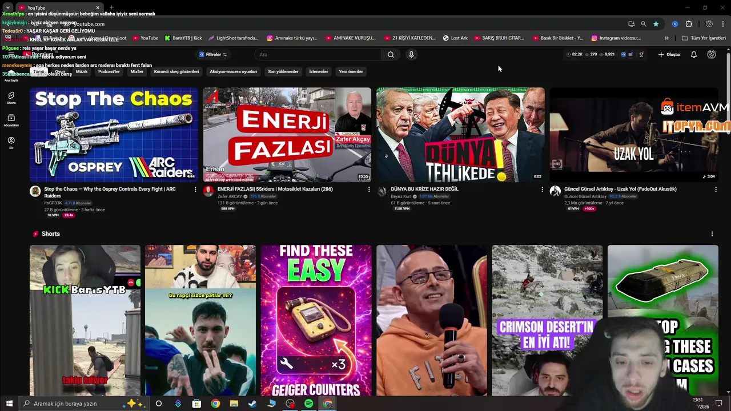The image size is (731, 411).
Task: Select the Müzik filter chip
Action: click(x=82, y=72)
